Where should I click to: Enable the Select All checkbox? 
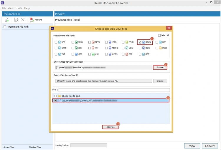159,35
